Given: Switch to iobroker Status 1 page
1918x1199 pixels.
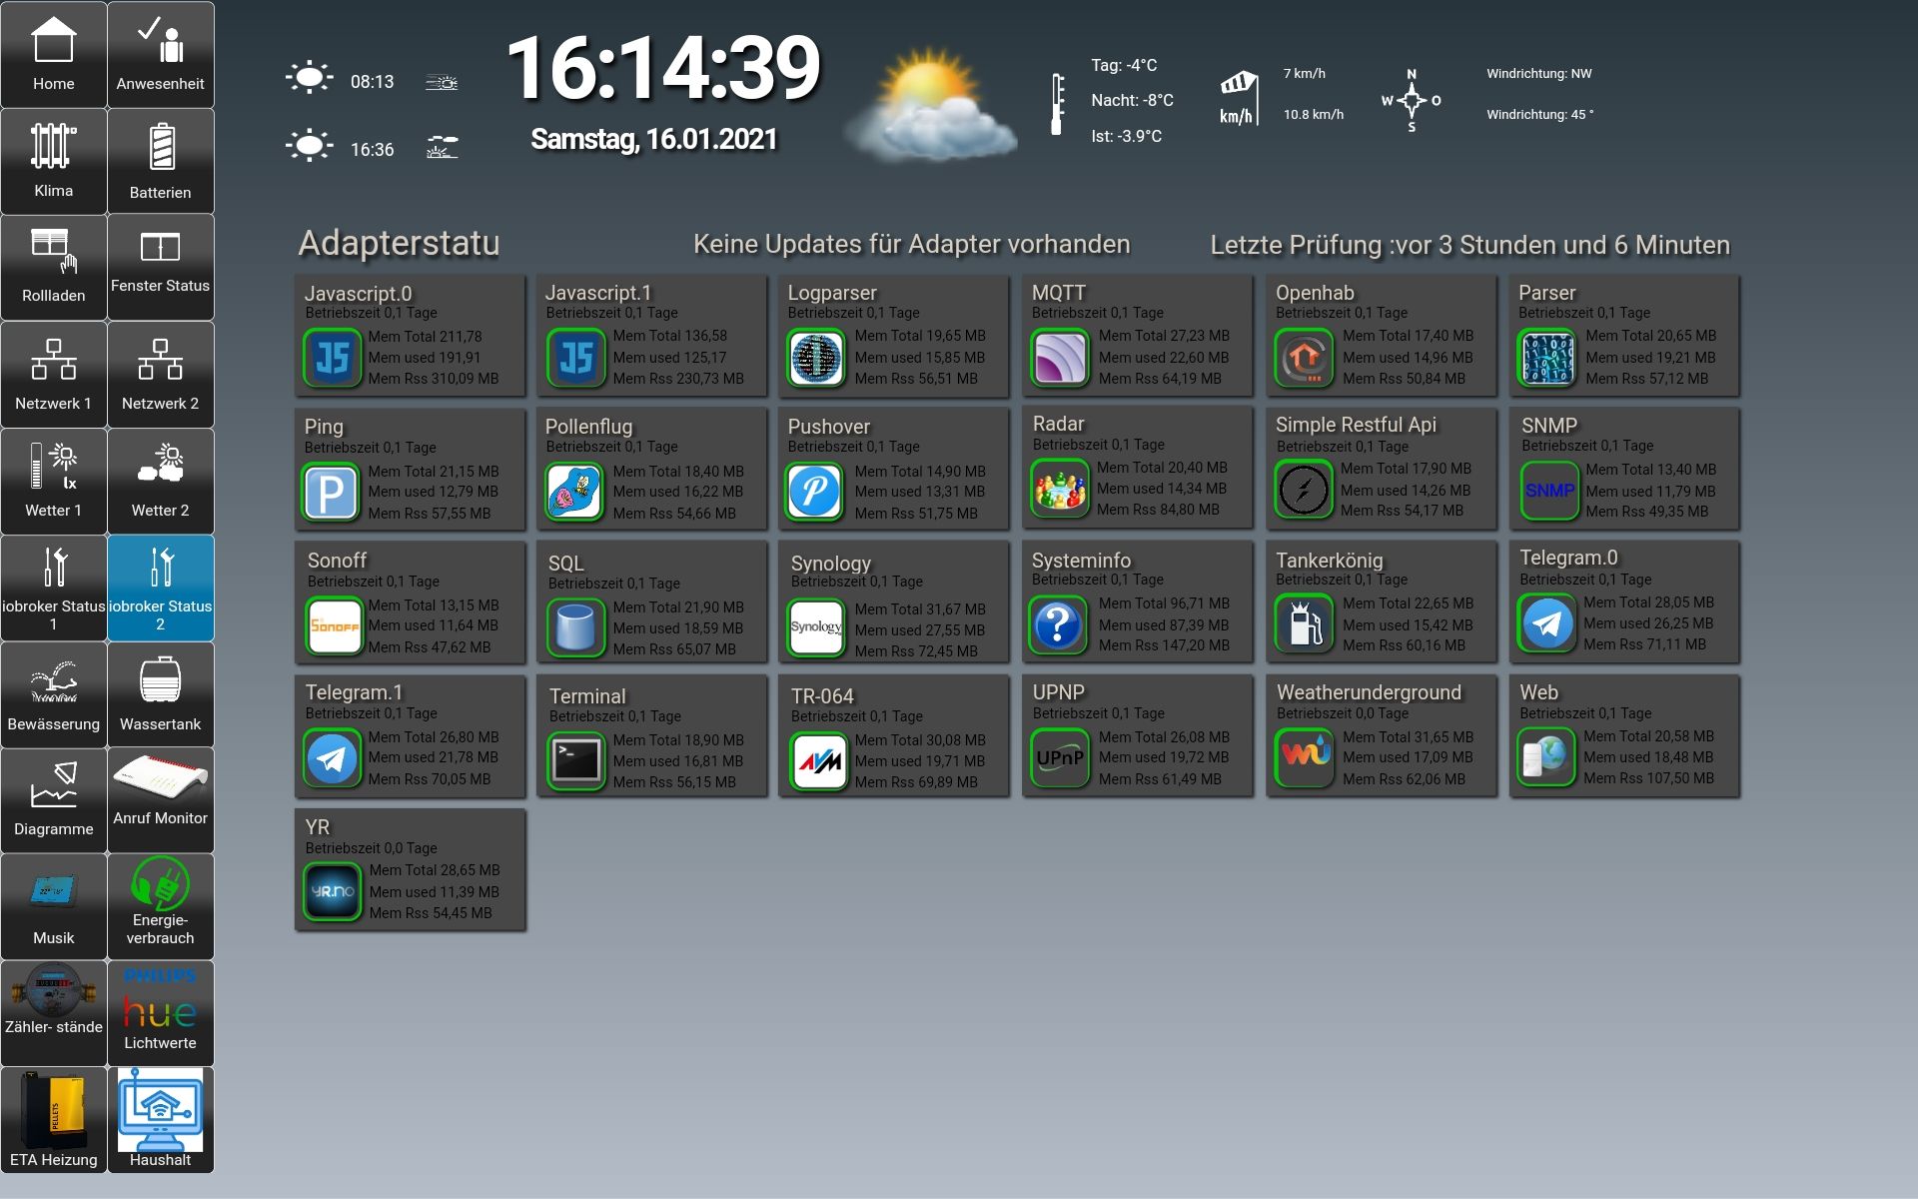Looking at the screenshot, I should [53, 588].
